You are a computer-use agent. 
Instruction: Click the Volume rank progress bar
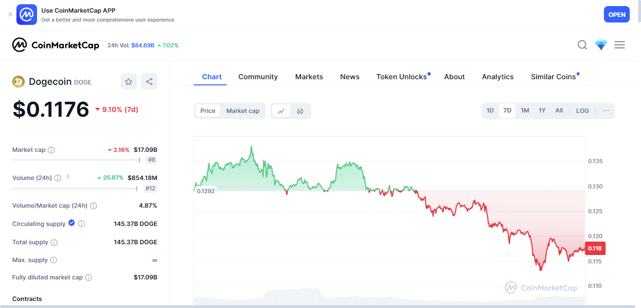click(75, 188)
